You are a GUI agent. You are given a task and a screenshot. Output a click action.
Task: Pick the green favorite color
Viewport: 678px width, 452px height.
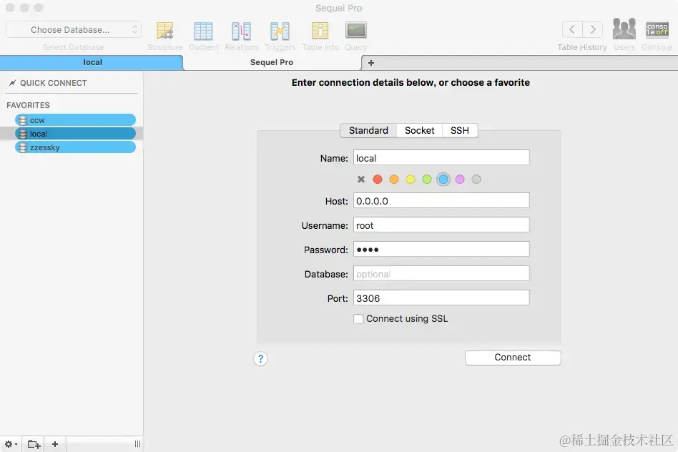(x=427, y=179)
